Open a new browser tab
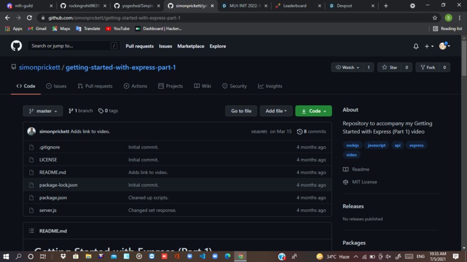This screenshot has width=467, height=262. 386,6
